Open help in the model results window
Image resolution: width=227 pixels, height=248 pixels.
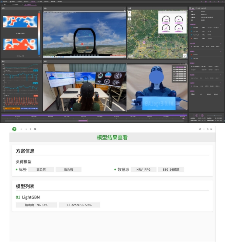pos(200,129)
